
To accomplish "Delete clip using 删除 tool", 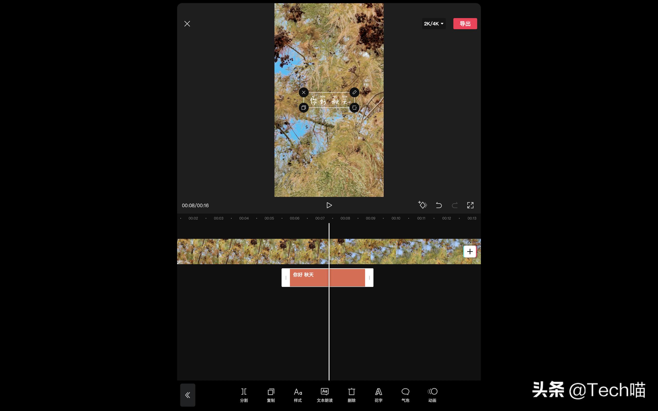I will tap(351, 395).
